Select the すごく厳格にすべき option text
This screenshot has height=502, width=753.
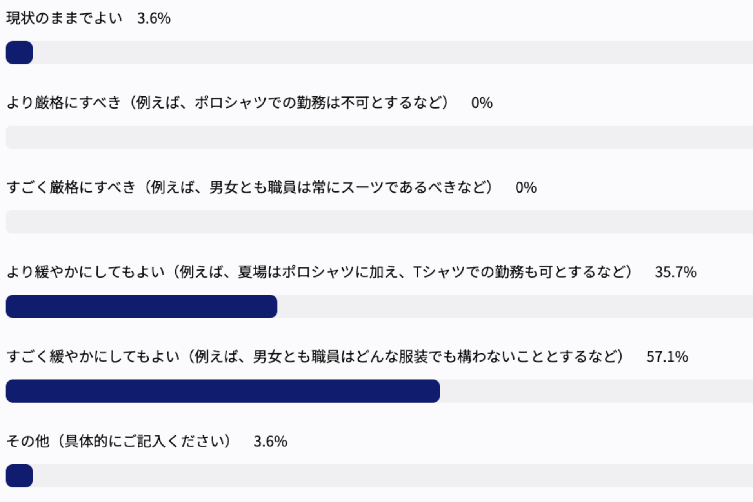(x=249, y=187)
